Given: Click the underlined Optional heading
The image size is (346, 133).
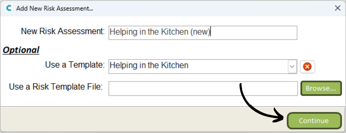Looking at the screenshot, I should pyautogui.click(x=21, y=50).
